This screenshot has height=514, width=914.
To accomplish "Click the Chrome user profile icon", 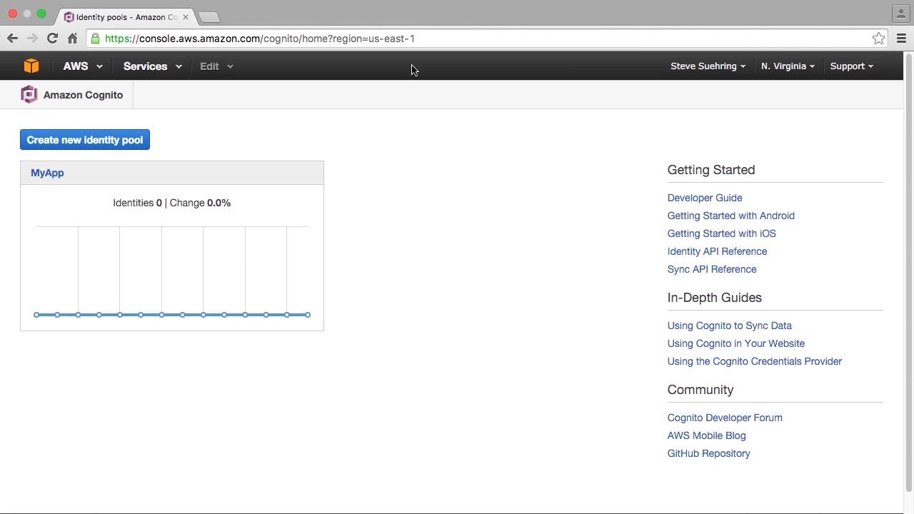I will [x=901, y=13].
